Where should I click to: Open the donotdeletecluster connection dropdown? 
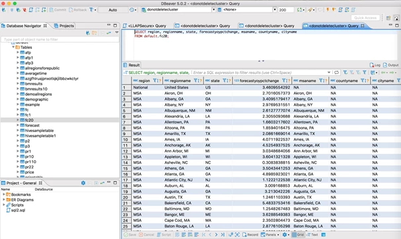pos(213,10)
